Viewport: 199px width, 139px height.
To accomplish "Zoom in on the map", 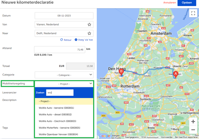I will tap(193, 122).
